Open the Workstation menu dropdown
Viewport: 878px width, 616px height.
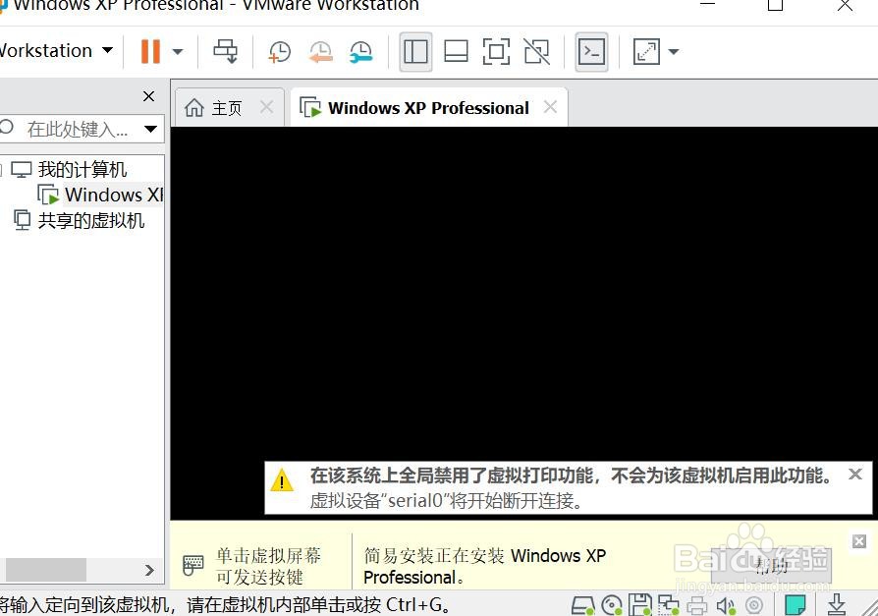[x=51, y=50]
